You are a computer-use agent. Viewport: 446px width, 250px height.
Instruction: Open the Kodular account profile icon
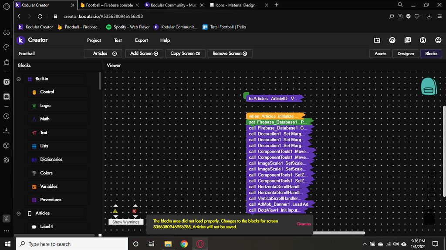tap(438, 40)
